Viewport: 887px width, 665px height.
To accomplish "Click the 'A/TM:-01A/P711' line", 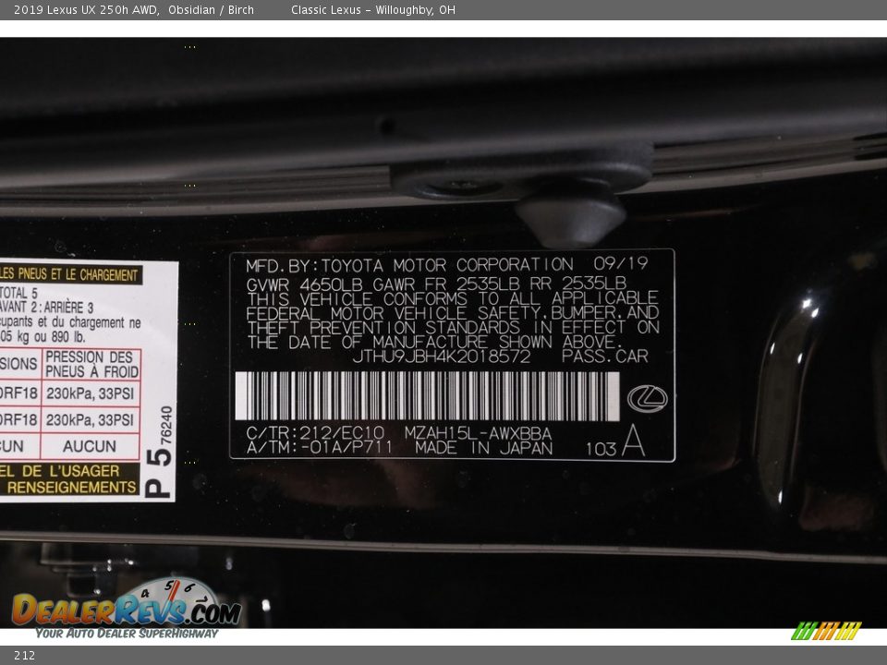I will pos(319,448).
